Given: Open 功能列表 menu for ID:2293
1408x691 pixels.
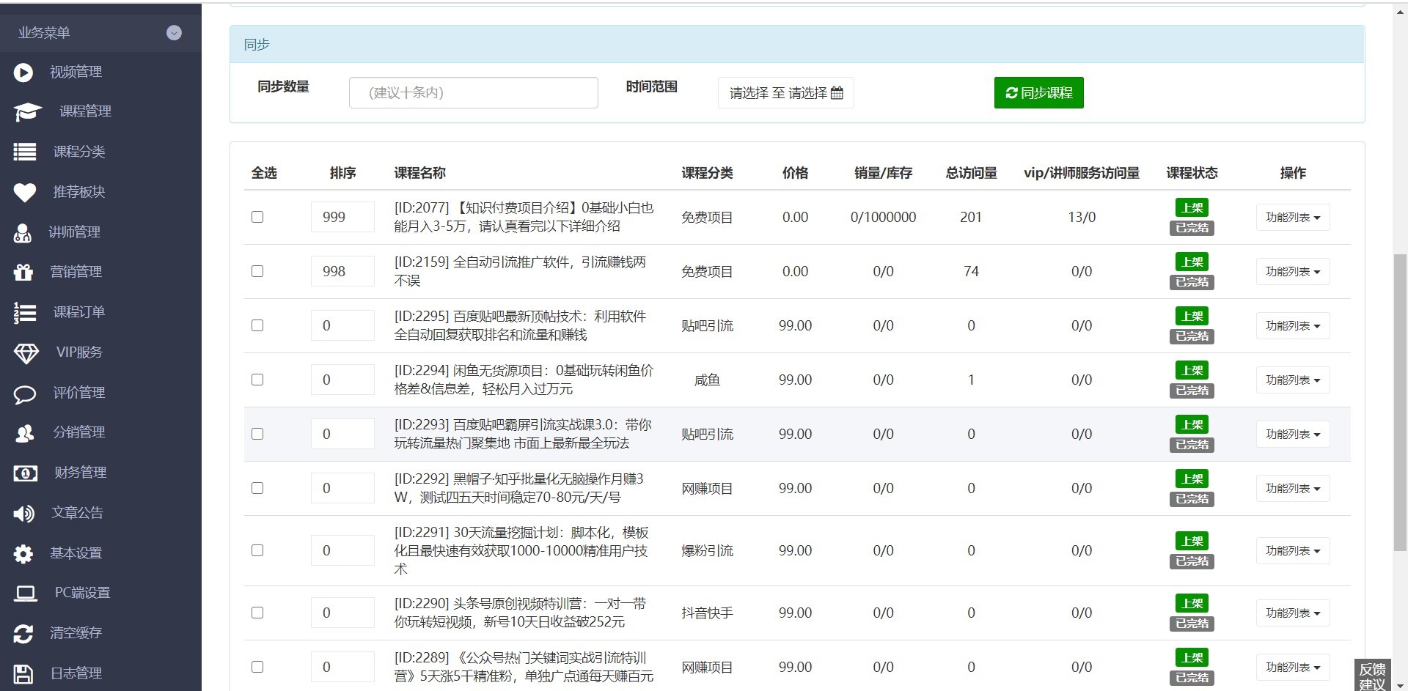Looking at the screenshot, I should point(1293,435).
